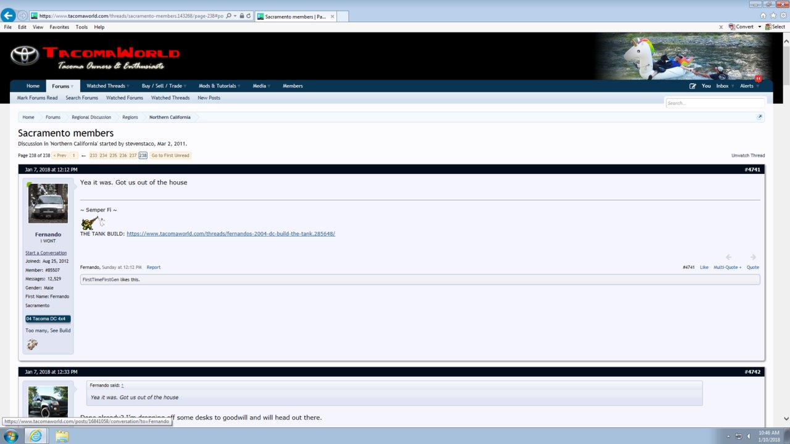The height and width of the screenshot is (444, 790).
Task: Open the Tools menu
Action: (x=81, y=27)
